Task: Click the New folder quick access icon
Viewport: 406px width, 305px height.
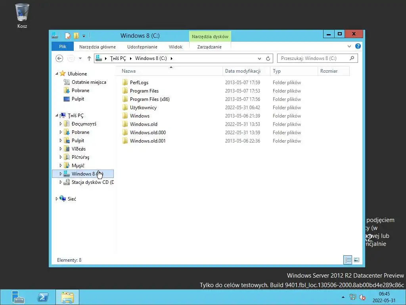Action: [x=76, y=35]
